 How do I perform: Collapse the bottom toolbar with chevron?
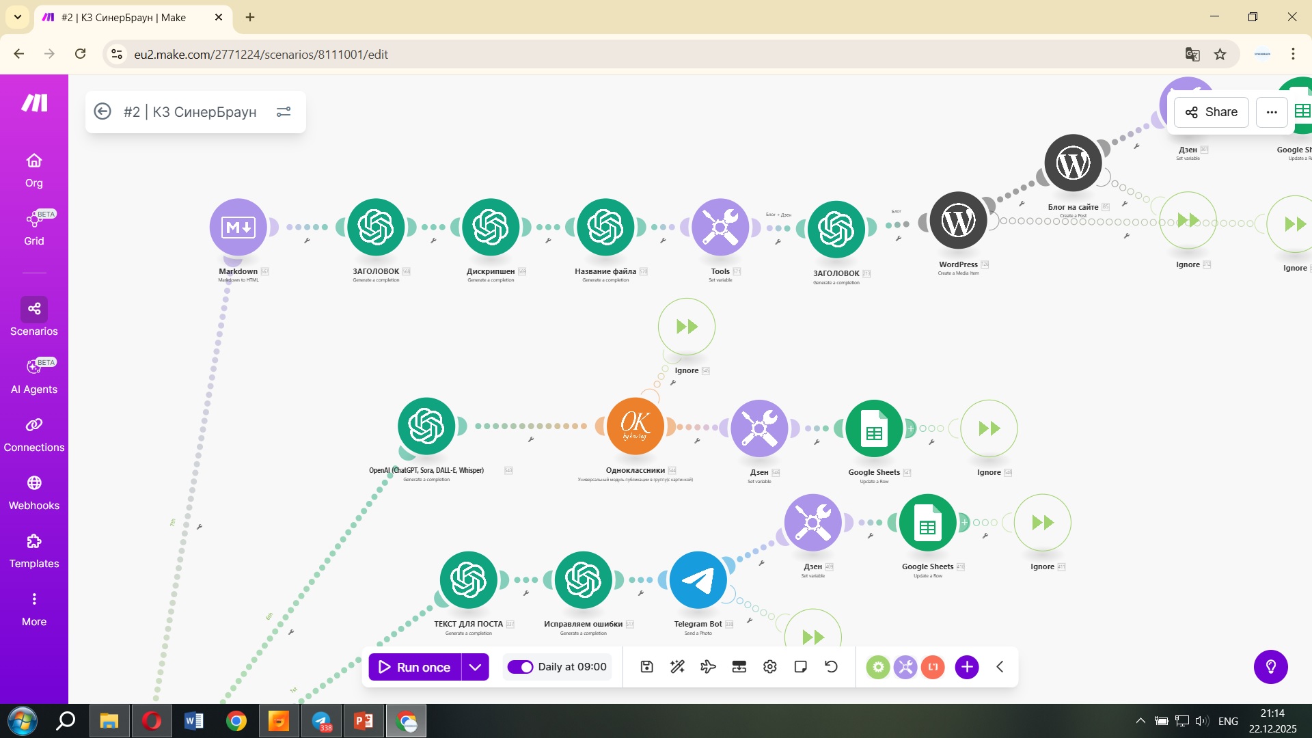tap(1000, 667)
